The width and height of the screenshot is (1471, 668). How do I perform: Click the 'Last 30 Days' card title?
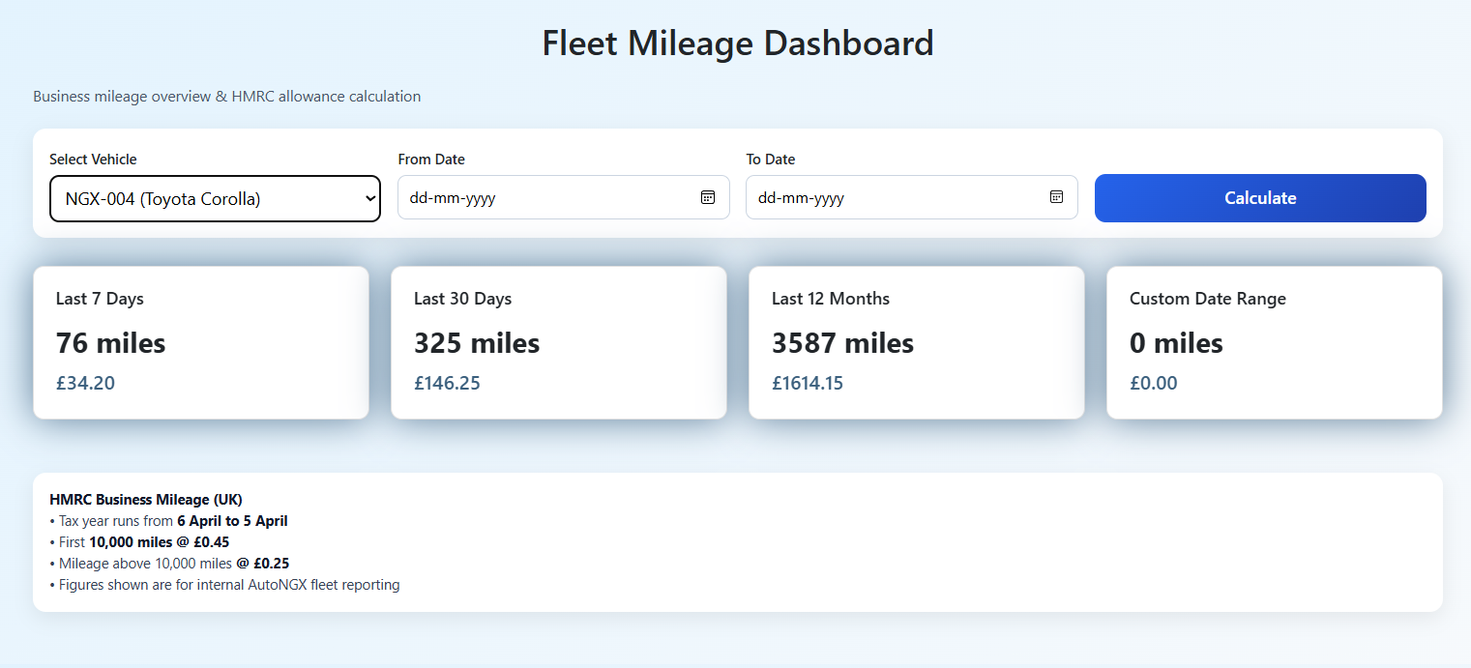tap(462, 299)
